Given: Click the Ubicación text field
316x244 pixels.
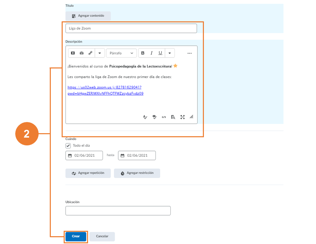Looking at the screenshot, I should click(118, 211).
